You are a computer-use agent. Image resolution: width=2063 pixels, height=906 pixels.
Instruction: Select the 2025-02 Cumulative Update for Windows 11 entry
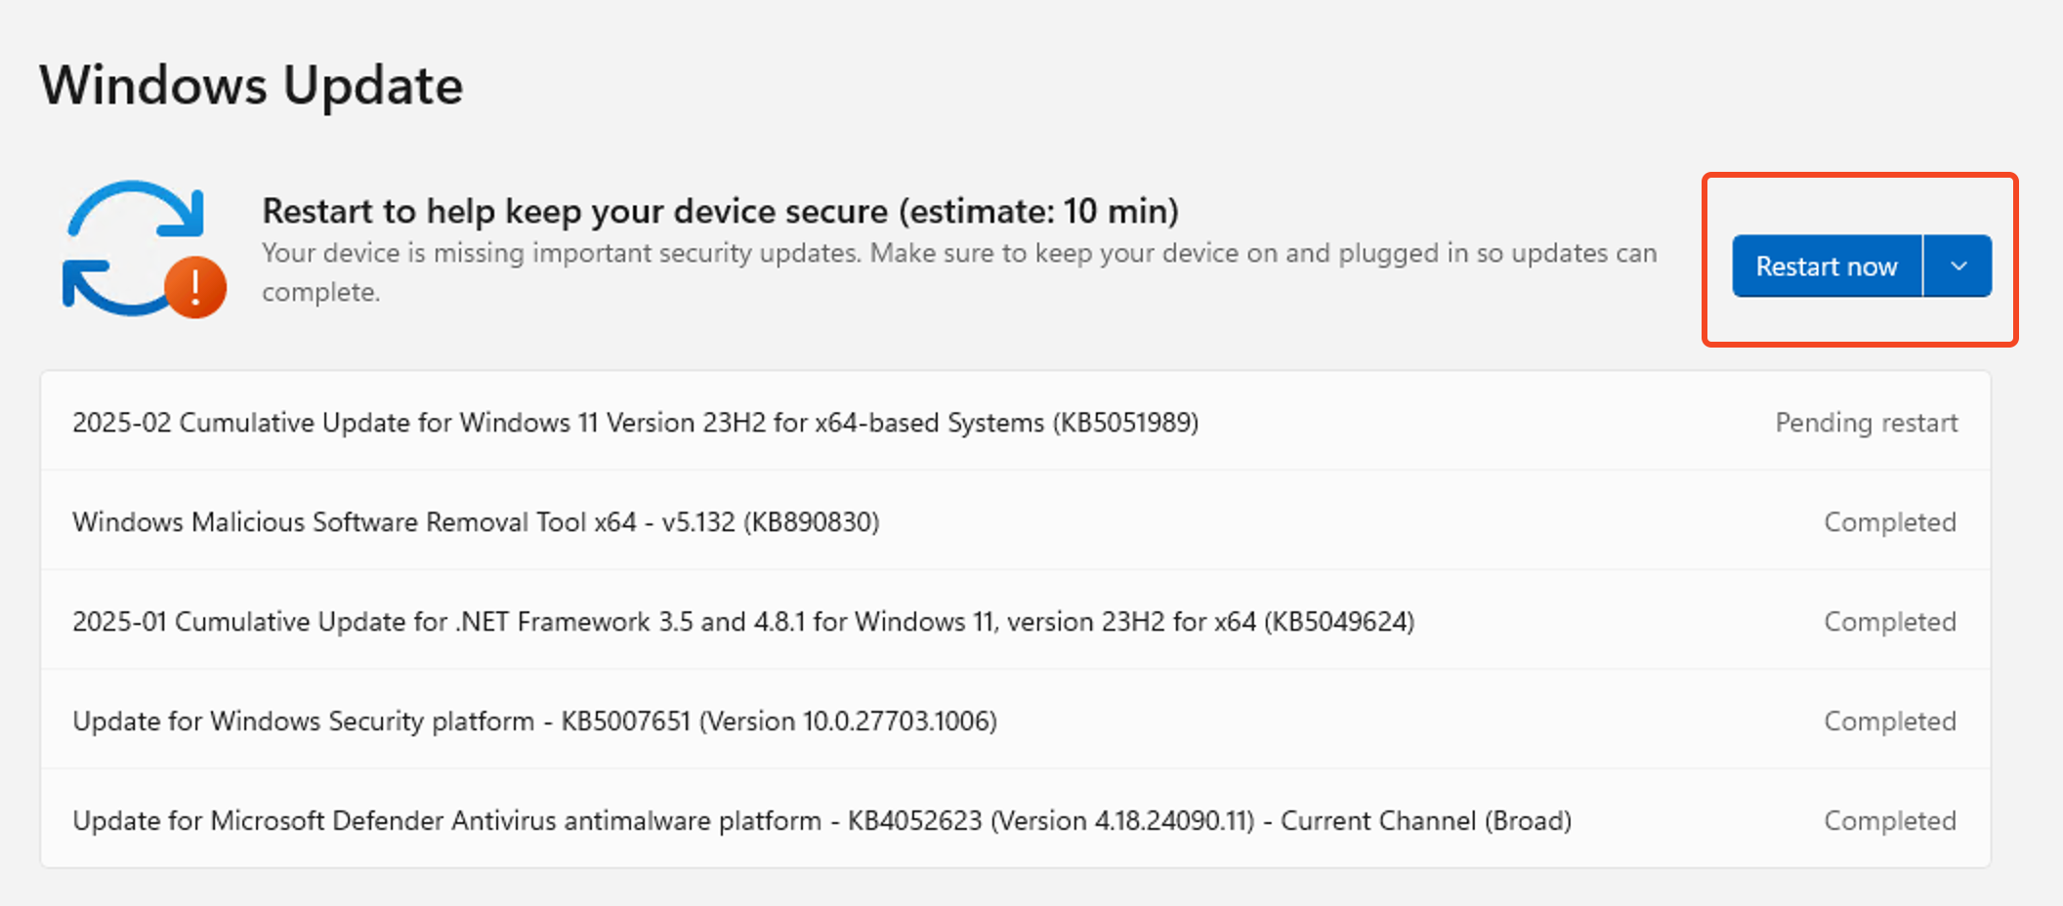(635, 423)
